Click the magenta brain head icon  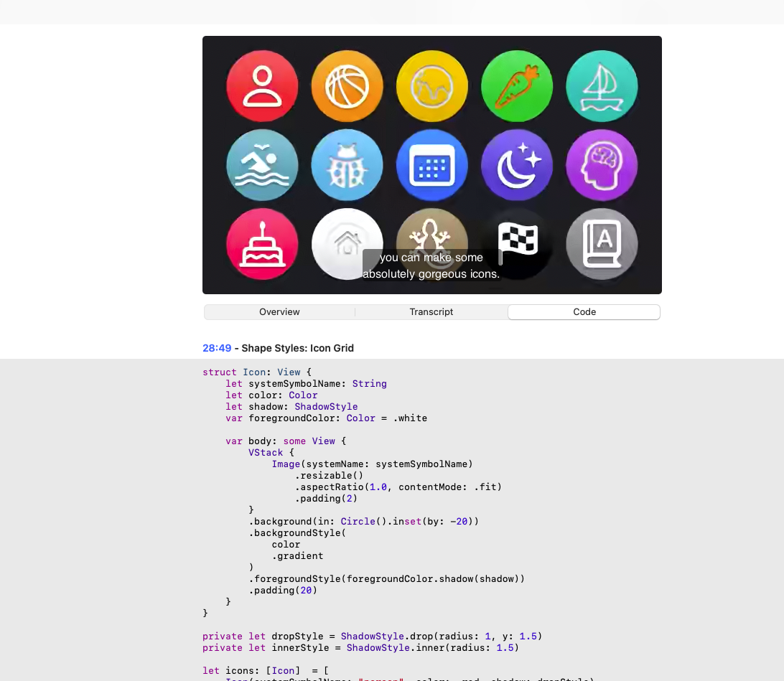point(602,165)
